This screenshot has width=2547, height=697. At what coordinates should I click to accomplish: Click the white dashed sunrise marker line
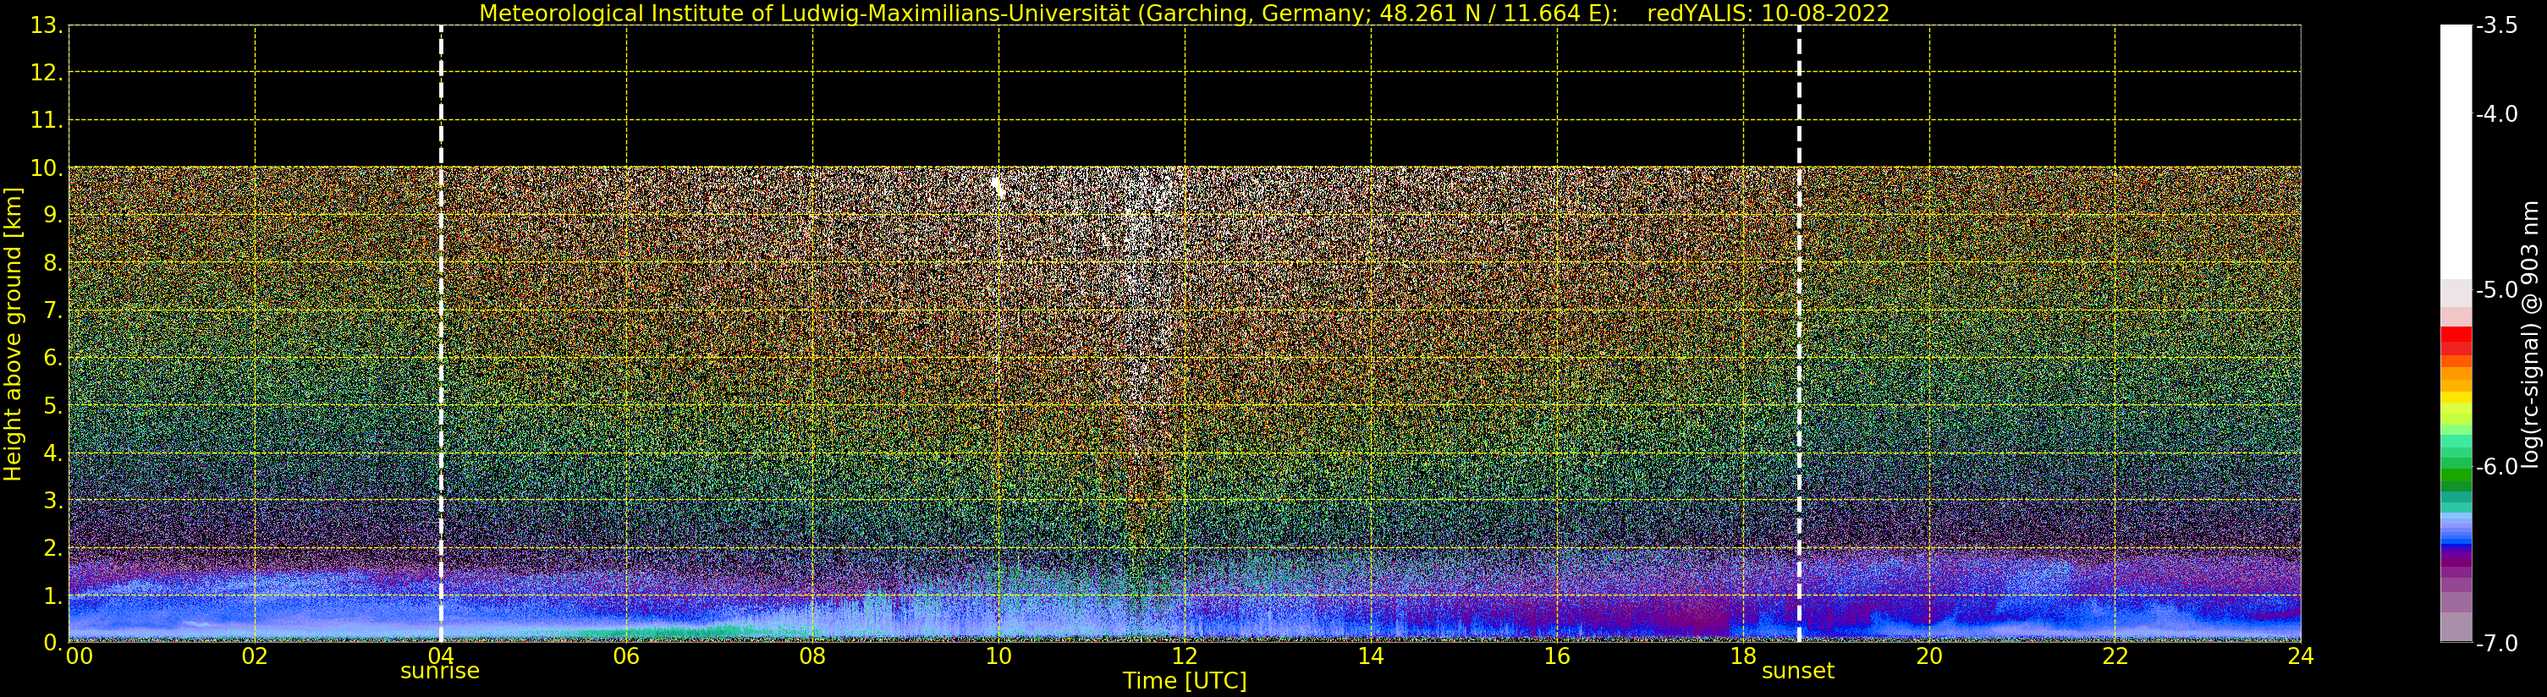click(441, 334)
